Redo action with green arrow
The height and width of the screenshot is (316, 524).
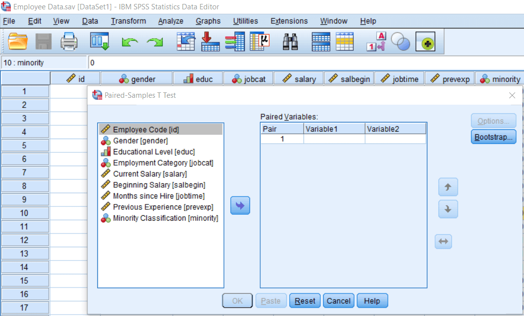point(155,42)
